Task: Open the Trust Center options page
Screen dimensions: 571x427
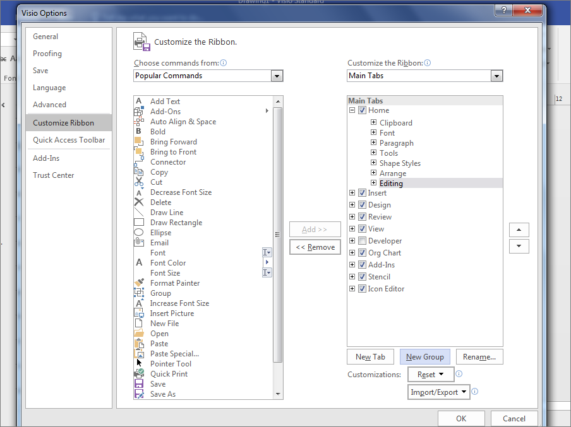Action: coord(54,175)
